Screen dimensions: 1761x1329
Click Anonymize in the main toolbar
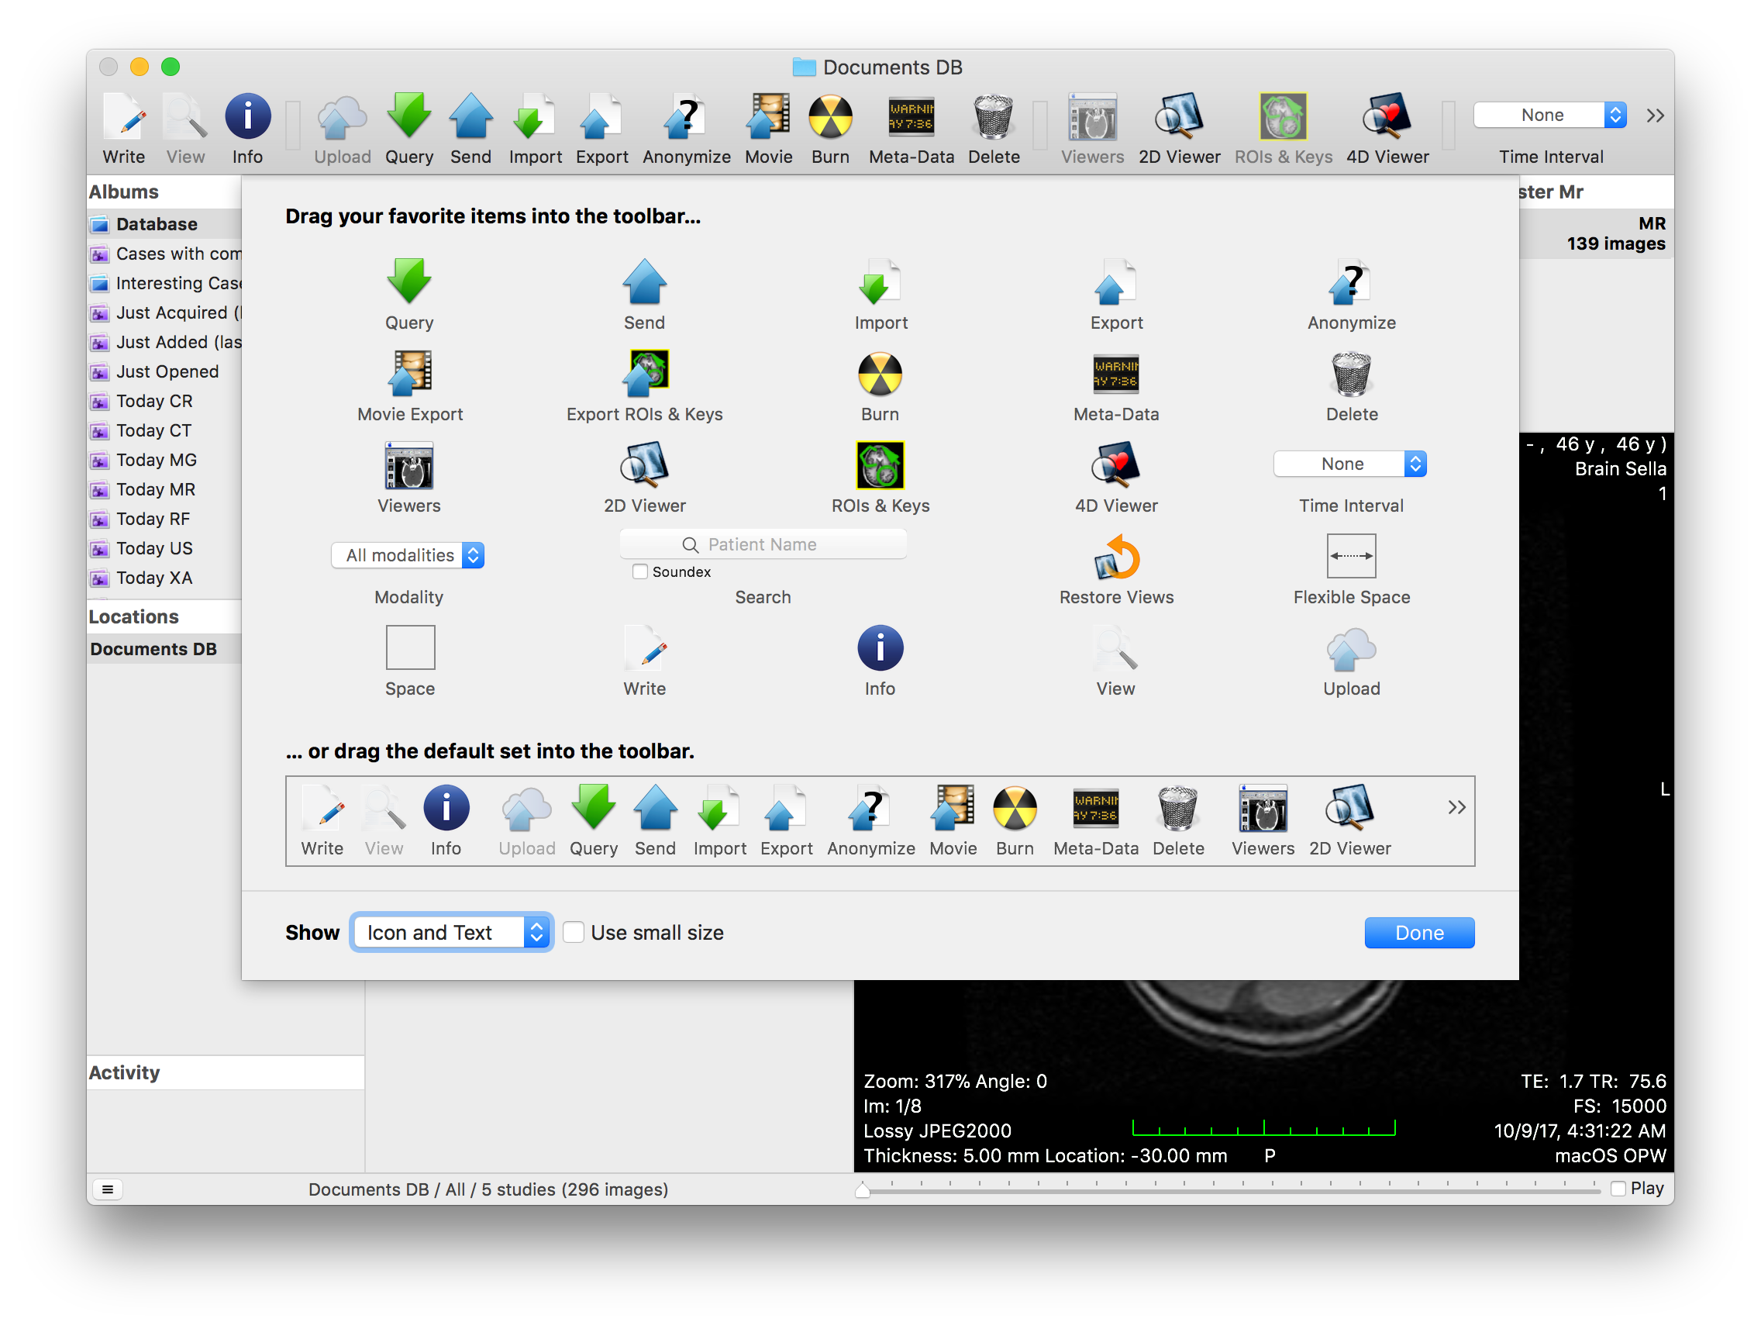(686, 127)
